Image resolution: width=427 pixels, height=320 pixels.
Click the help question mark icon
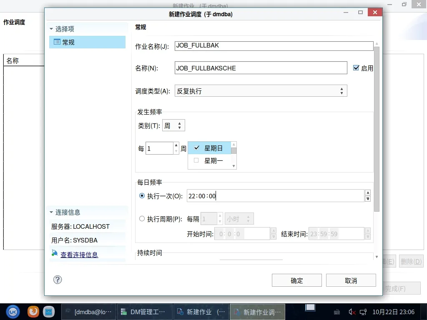tap(58, 280)
